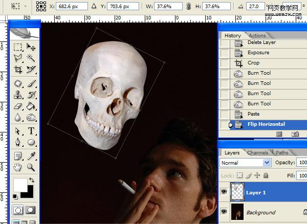Click the Y position field
Viewport: 307px width, 224px height.
[123, 7]
